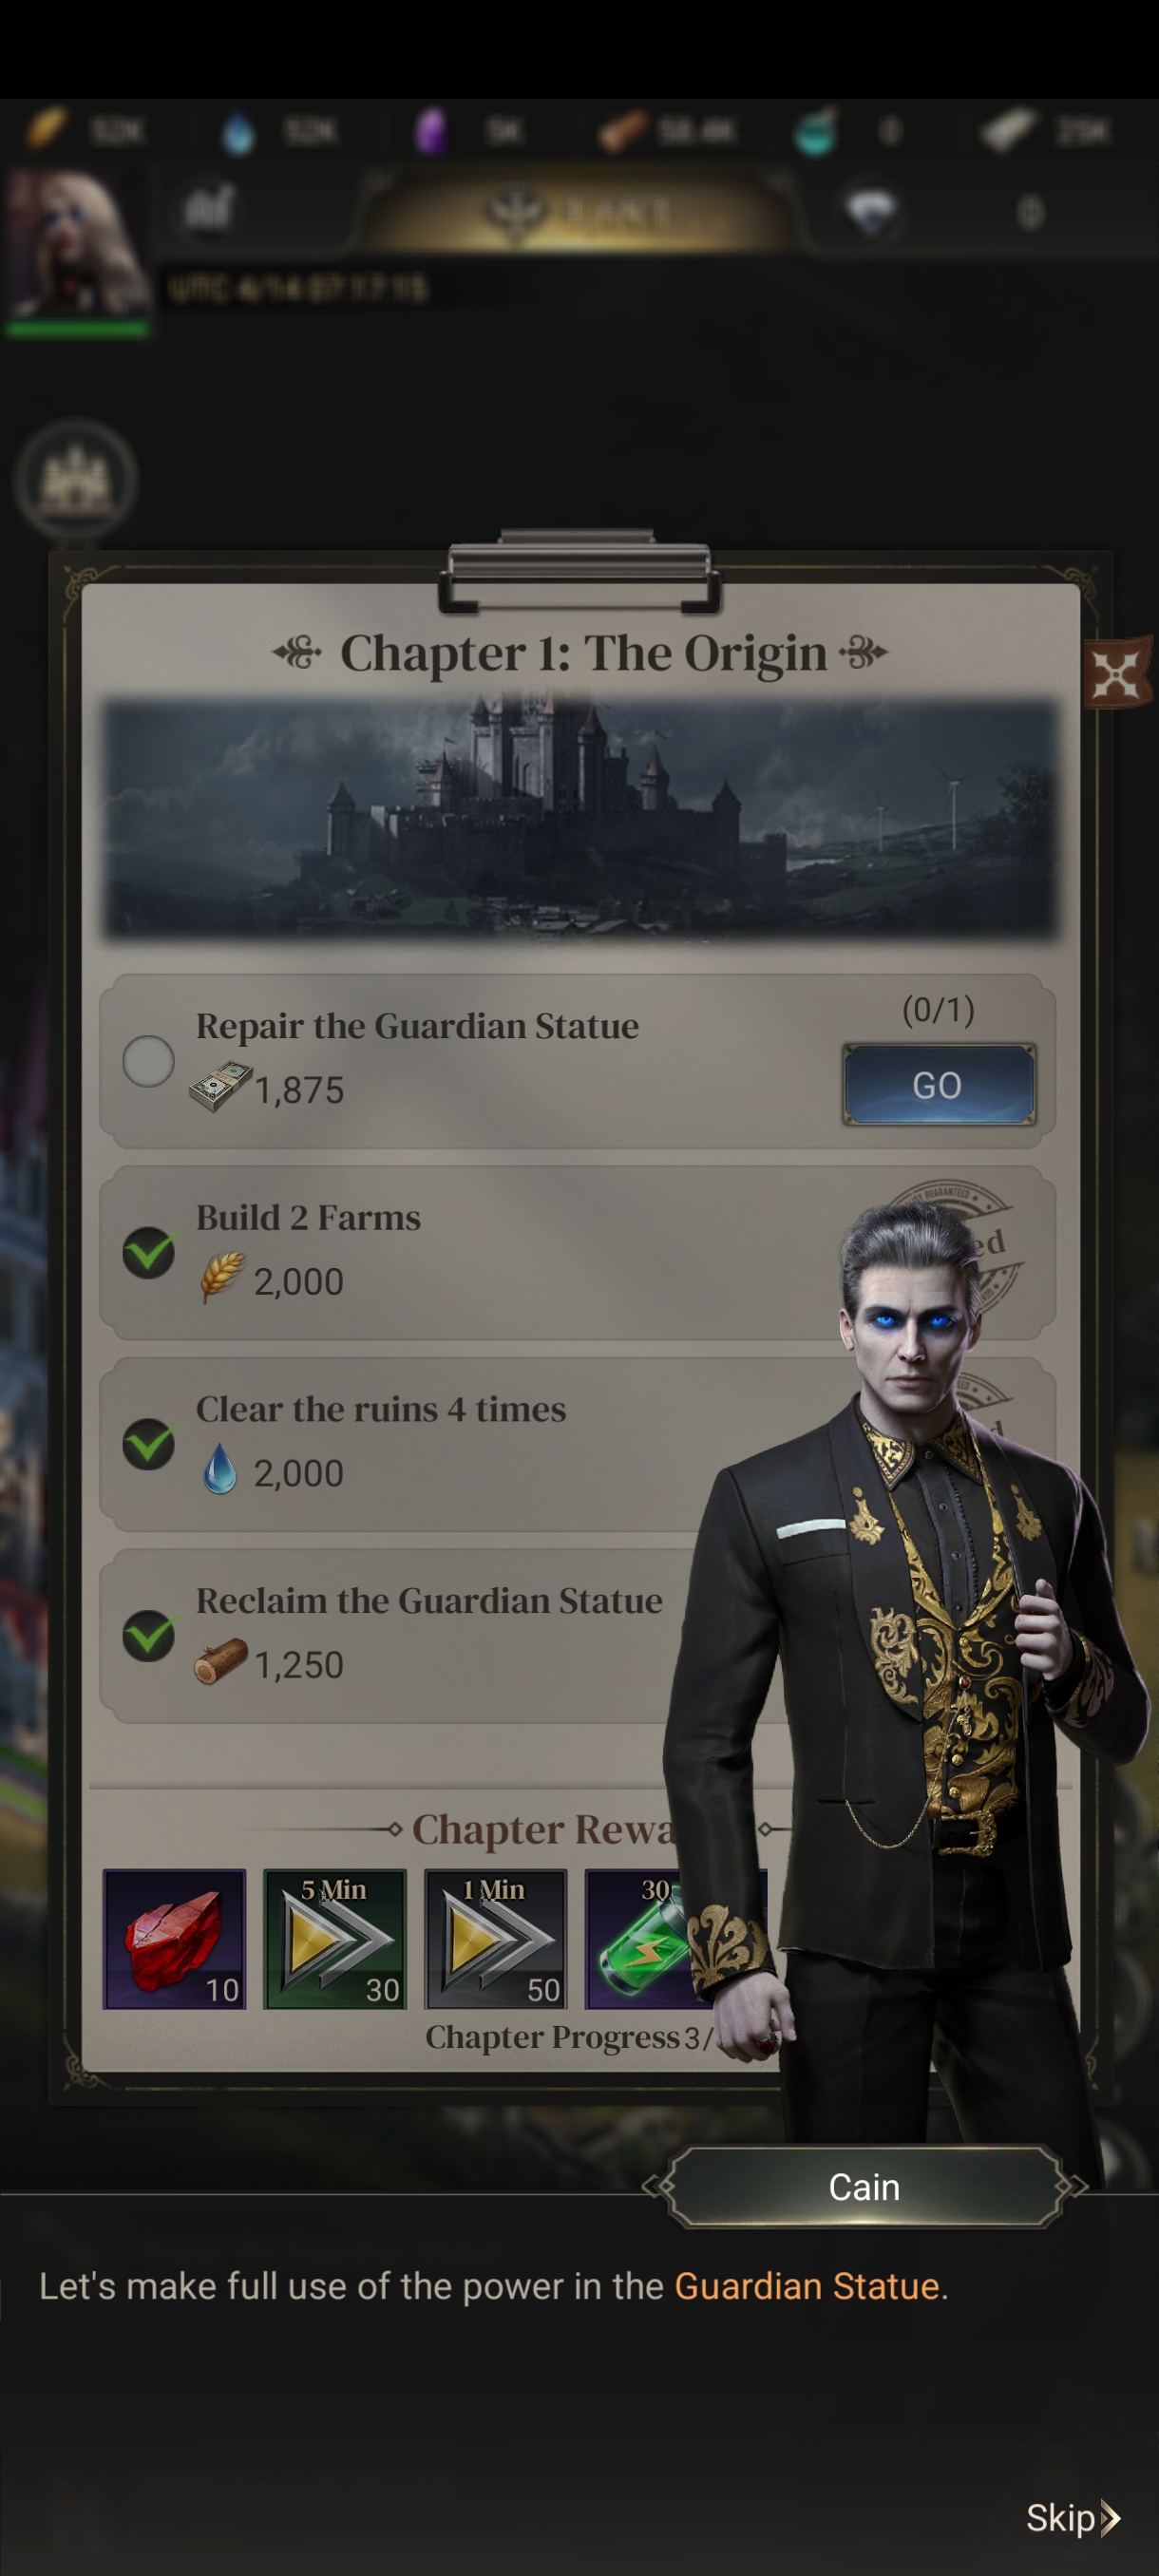Image resolution: width=1159 pixels, height=2576 pixels.
Task: Click the green checkmark beside Build 2 Farms
Action: pos(148,1252)
